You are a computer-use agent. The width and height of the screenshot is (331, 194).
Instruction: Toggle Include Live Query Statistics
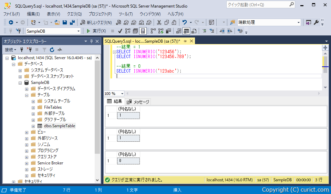coord(161,31)
